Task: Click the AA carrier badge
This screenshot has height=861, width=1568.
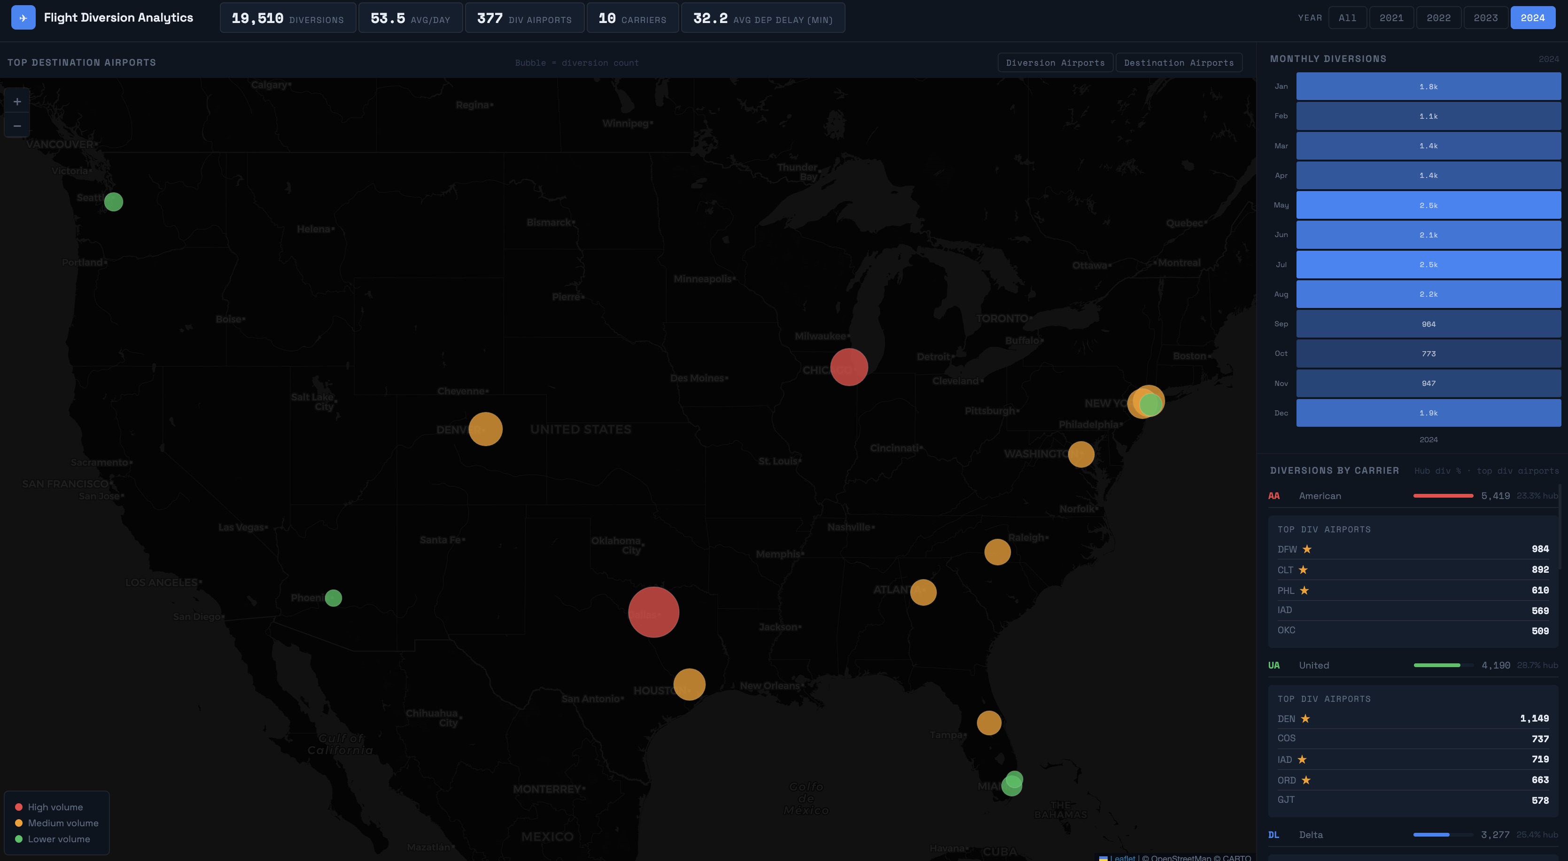Action: [x=1275, y=496]
